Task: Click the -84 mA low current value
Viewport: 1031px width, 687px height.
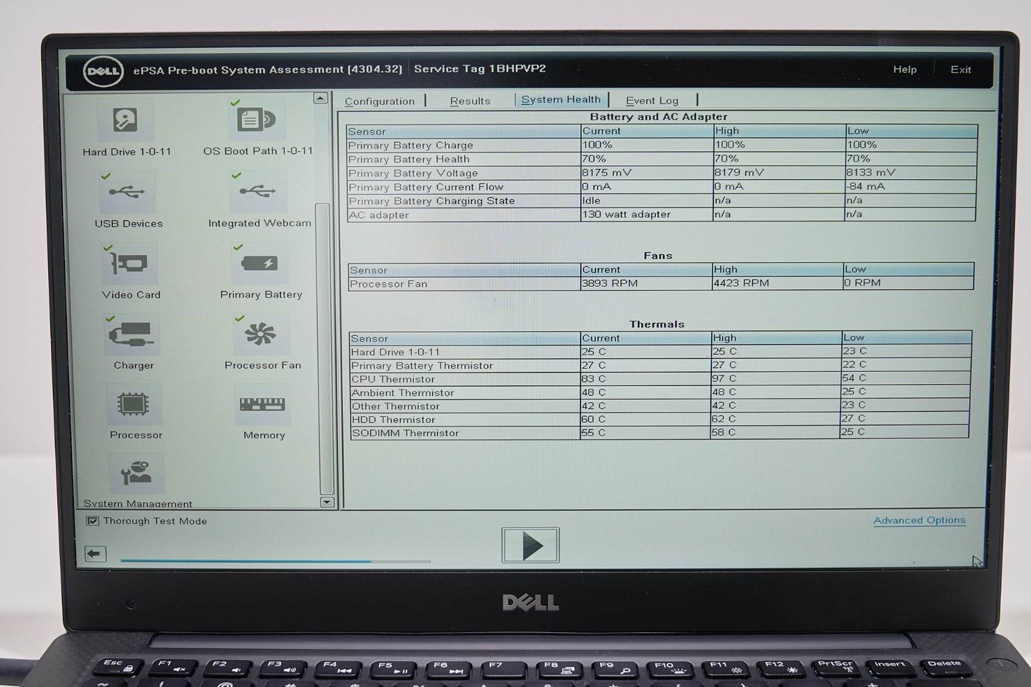Action: [866, 186]
